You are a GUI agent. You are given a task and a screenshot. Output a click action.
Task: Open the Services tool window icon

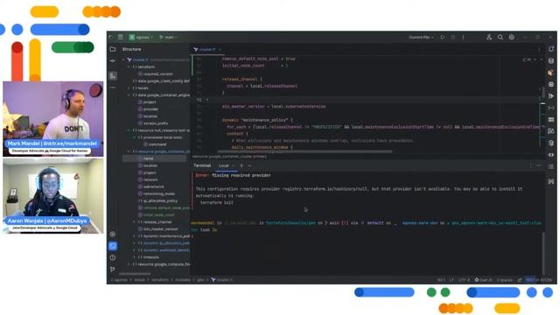click(x=113, y=234)
